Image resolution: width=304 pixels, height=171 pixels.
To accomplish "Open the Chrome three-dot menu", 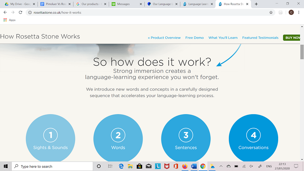I will pos(299,12).
